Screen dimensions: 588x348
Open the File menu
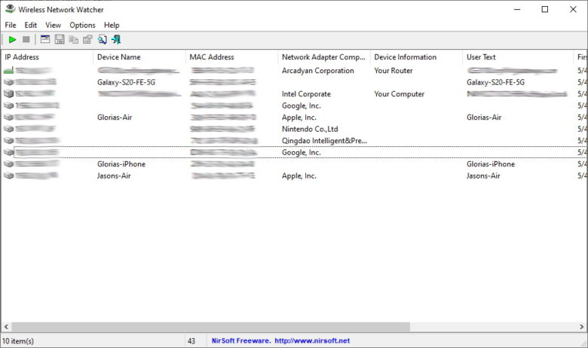tap(10, 25)
